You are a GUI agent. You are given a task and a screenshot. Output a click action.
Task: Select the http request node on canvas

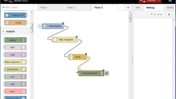pos(65,40)
